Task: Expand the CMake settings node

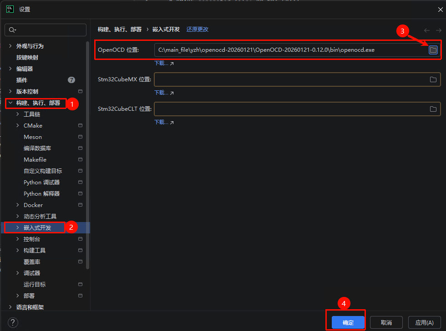Action: pos(18,126)
